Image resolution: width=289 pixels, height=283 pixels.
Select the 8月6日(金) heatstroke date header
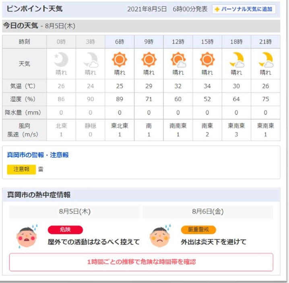208,212
